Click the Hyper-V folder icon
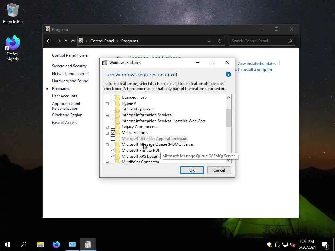 pyautogui.click(x=118, y=103)
